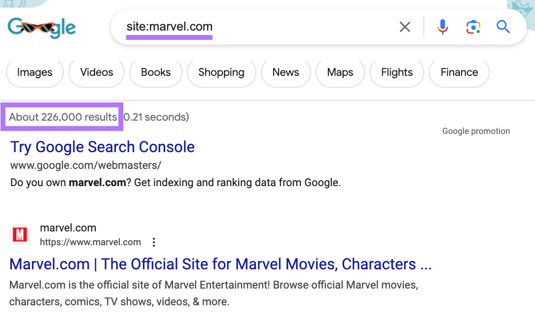Image resolution: width=535 pixels, height=325 pixels.
Task: Click the Google voice search microphone icon
Action: (442, 27)
